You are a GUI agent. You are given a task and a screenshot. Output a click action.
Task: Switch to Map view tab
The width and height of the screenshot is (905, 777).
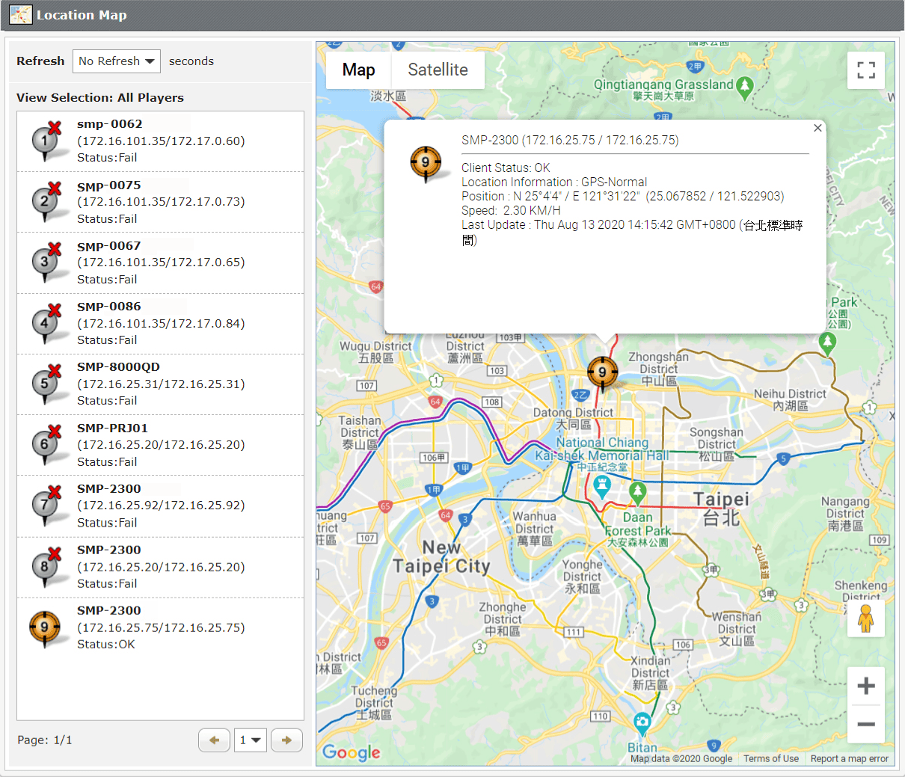click(x=358, y=70)
